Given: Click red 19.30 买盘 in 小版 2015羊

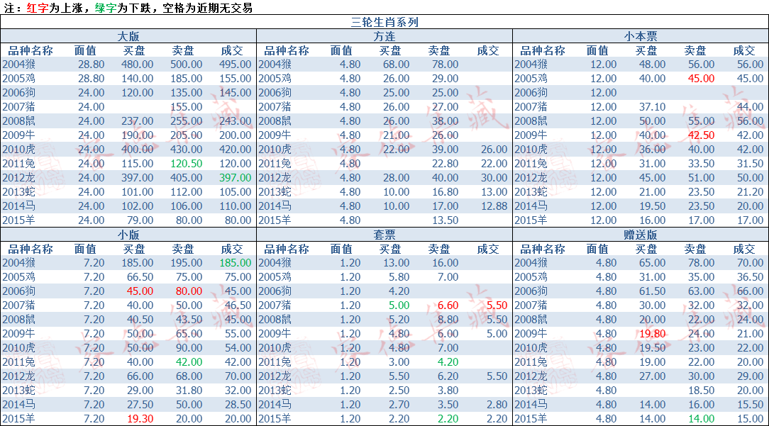Looking at the screenshot, I should (140, 419).
